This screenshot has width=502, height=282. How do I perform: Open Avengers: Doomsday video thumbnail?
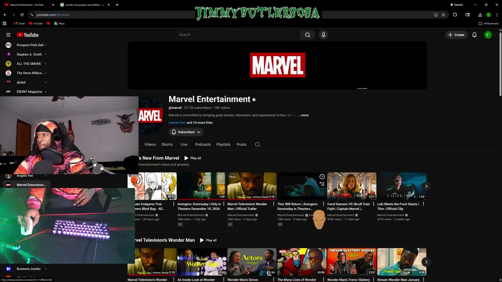pos(202,186)
